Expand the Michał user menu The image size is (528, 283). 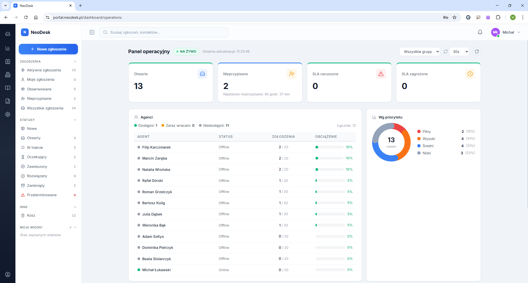pos(506,32)
